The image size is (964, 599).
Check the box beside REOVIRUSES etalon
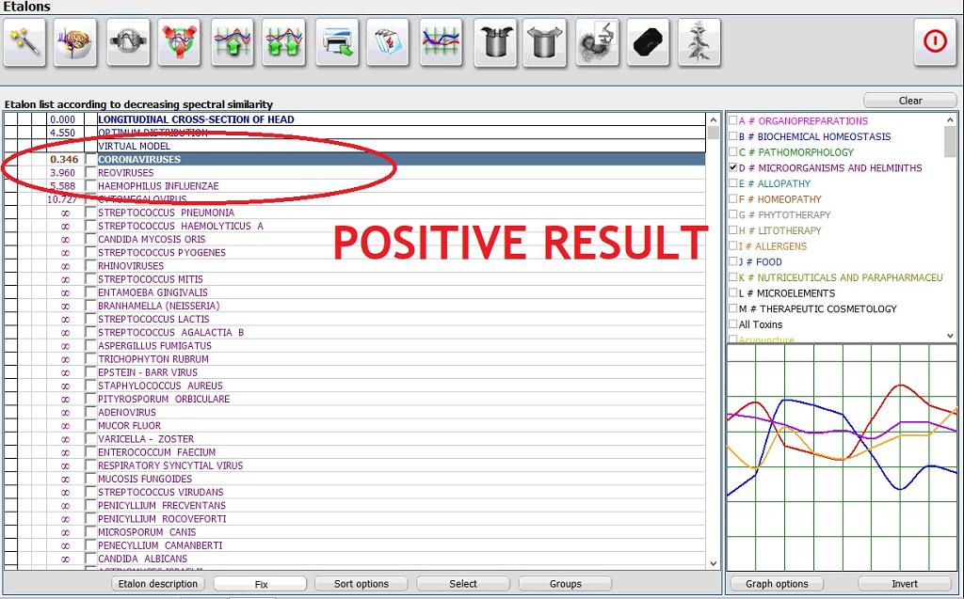tap(90, 173)
